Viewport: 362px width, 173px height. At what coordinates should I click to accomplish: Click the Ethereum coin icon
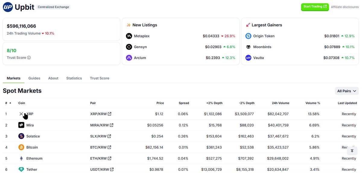click(21, 159)
